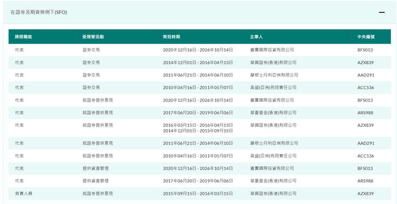Collapse the 在證券及期貨條例下(SFO) section with the minus icon

(382, 12)
